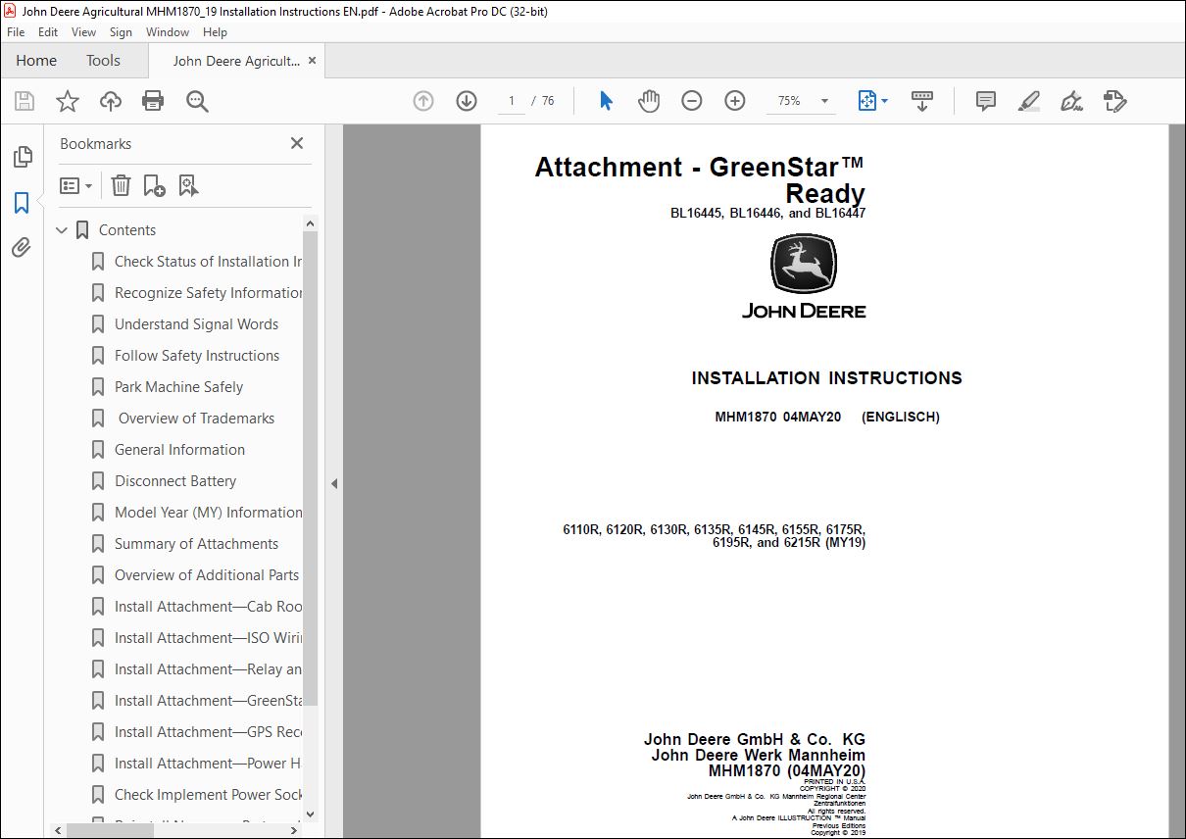
Task: Close the Bookmarks panel
Action: pos(297,143)
